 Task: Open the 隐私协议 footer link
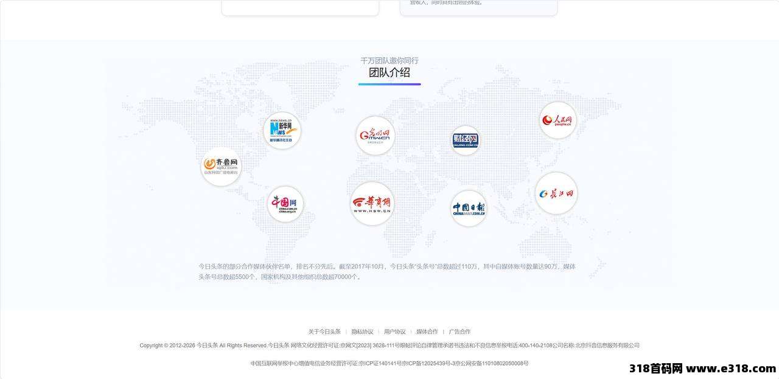click(x=363, y=332)
